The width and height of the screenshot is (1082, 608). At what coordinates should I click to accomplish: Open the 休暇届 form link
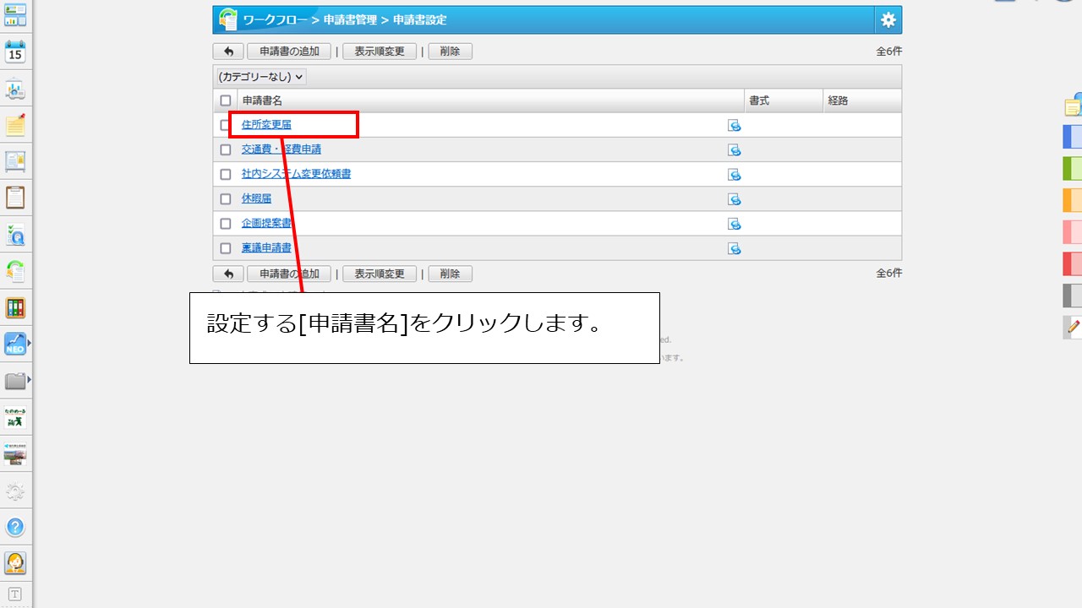[257, 199]
